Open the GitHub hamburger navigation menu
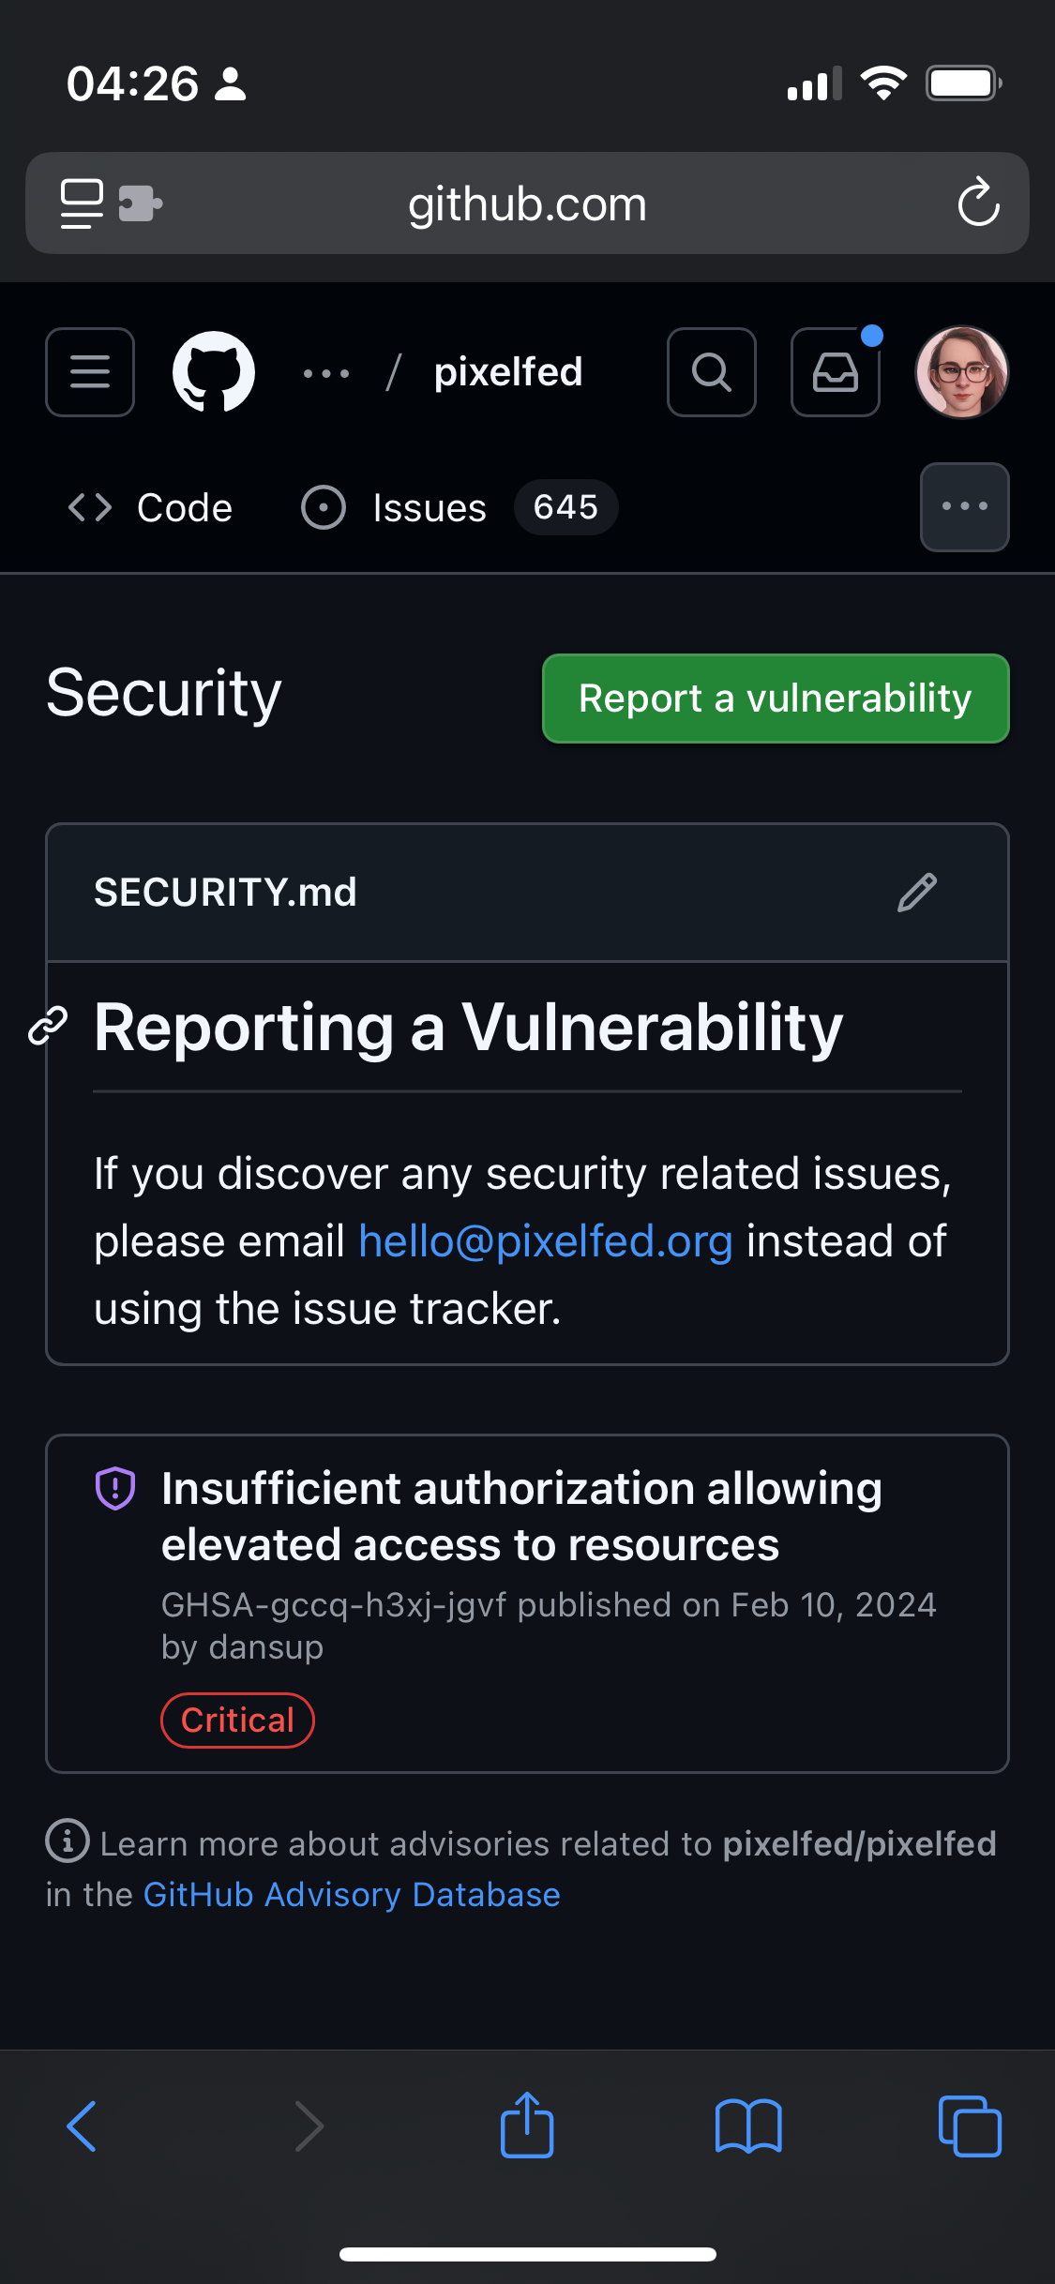 [x=90, y=372]
